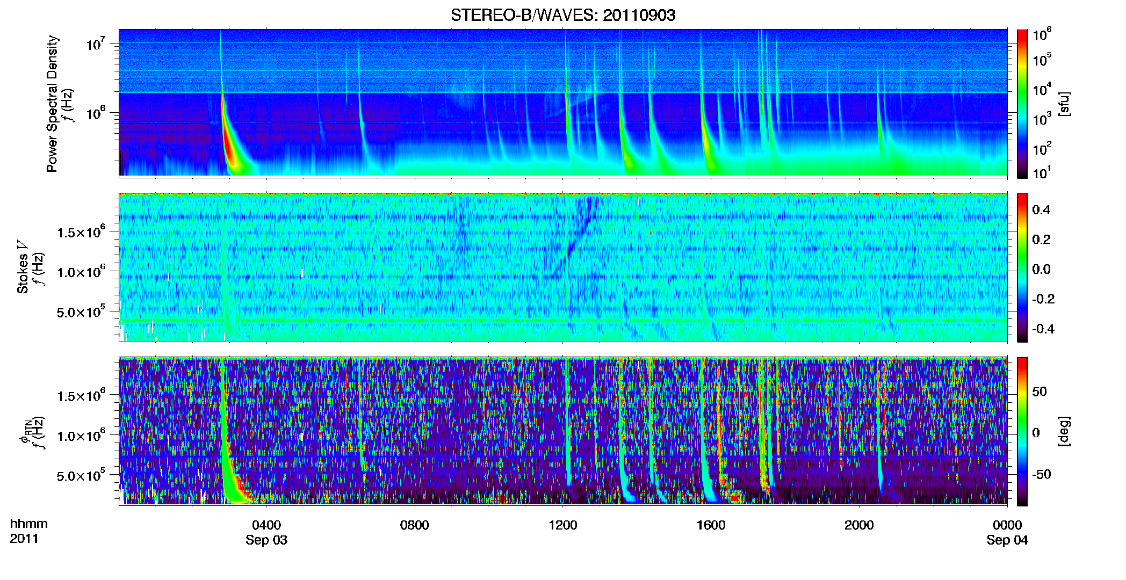The height and width of the screenshot is (580, 1126).
Task: Click the 10^7 tick label on the top panel
Action: (96, 44)
